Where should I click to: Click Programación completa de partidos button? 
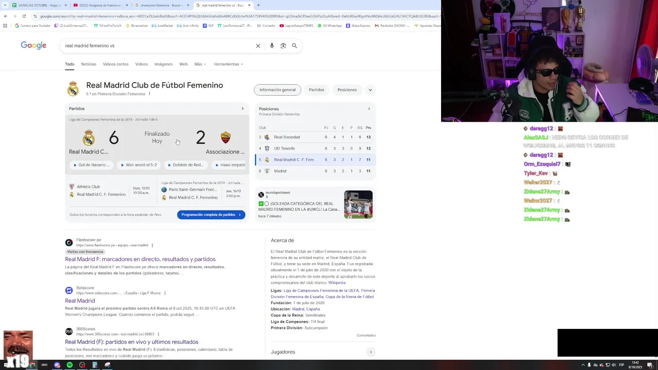tap(211, 215)
